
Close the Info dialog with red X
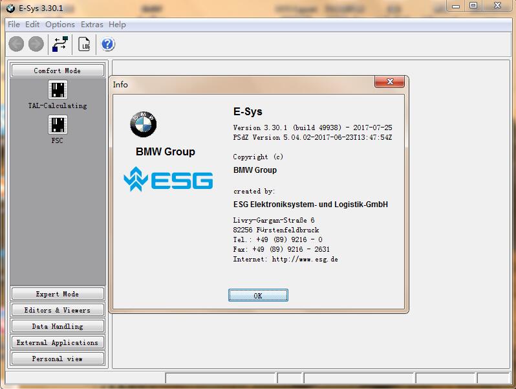click(x=390, y=82)
